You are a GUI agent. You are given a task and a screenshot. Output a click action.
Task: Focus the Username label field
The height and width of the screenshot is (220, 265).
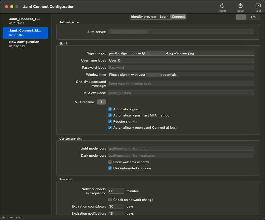(181, 60)
